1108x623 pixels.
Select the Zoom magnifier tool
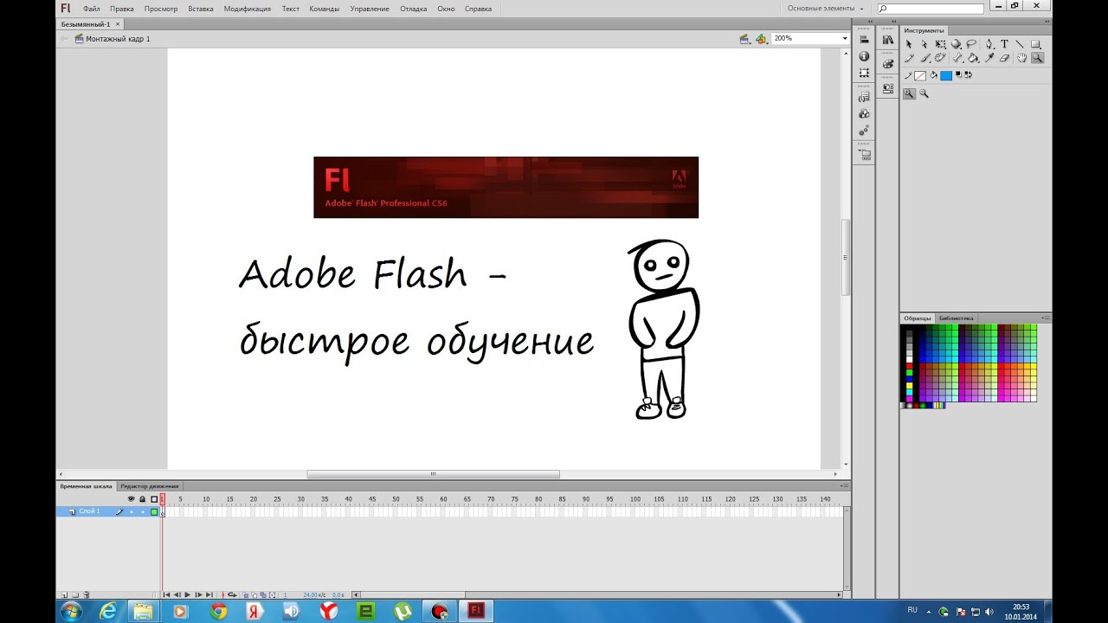click(1038, 58)
